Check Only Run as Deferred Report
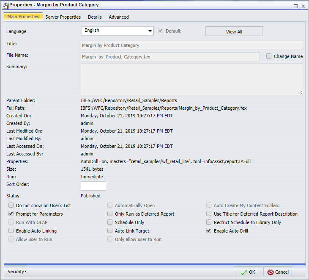309x280 pixels. (x=110, y=213)
